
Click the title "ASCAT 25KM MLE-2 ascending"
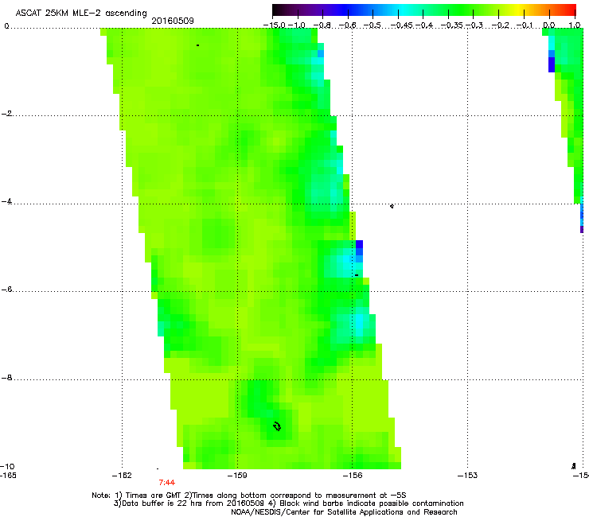pyautogui.click(x=81, y=13)
